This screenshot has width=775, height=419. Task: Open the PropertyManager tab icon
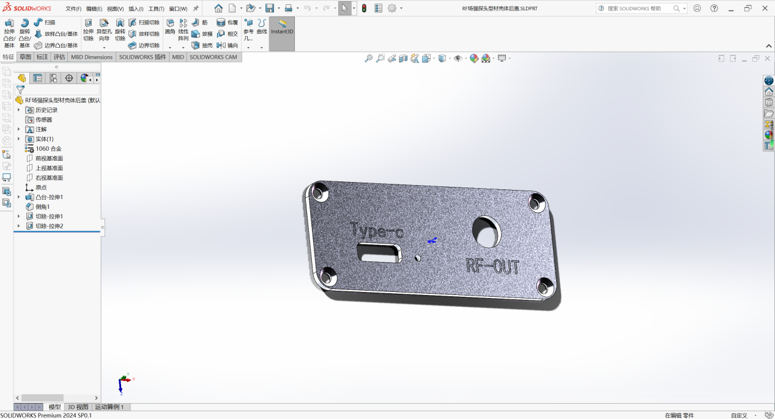[x=38, y=78]
